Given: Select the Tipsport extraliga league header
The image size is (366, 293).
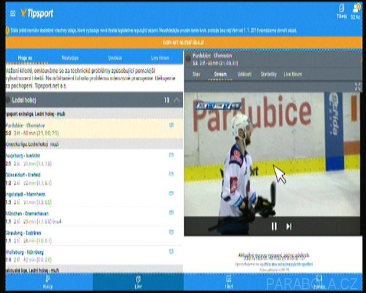Looking at the screenshot, I should tap(94, 114).
